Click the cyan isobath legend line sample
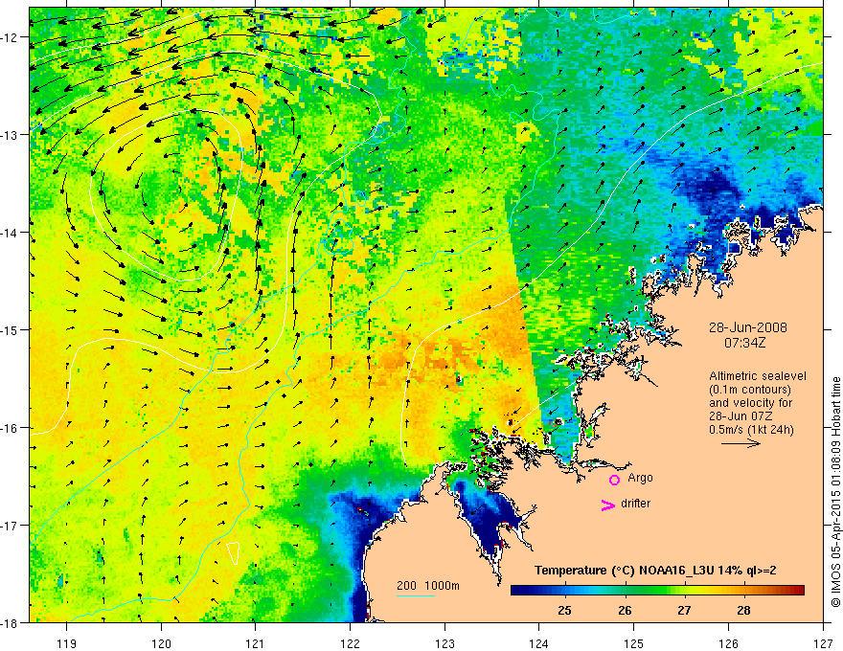This screenshot has height=651, width=843. (x=416, y=595)
